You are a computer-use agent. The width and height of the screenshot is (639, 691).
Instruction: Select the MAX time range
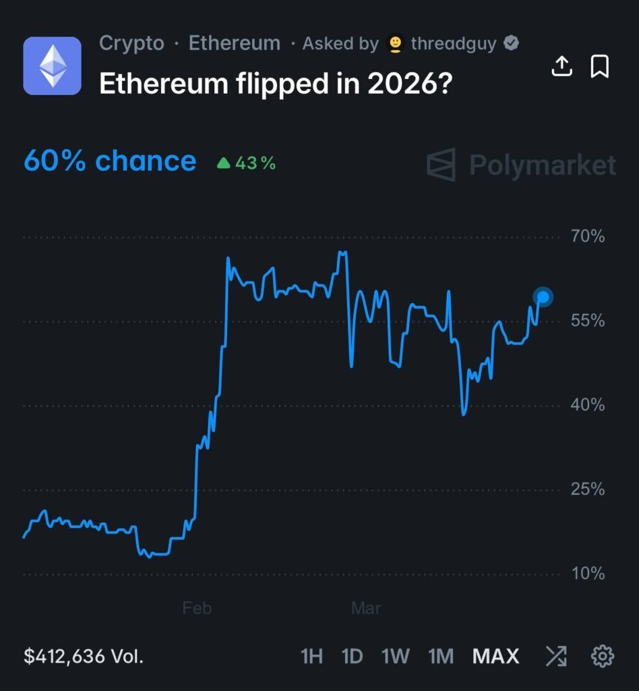pyautogui.click(x=496, y=656)
